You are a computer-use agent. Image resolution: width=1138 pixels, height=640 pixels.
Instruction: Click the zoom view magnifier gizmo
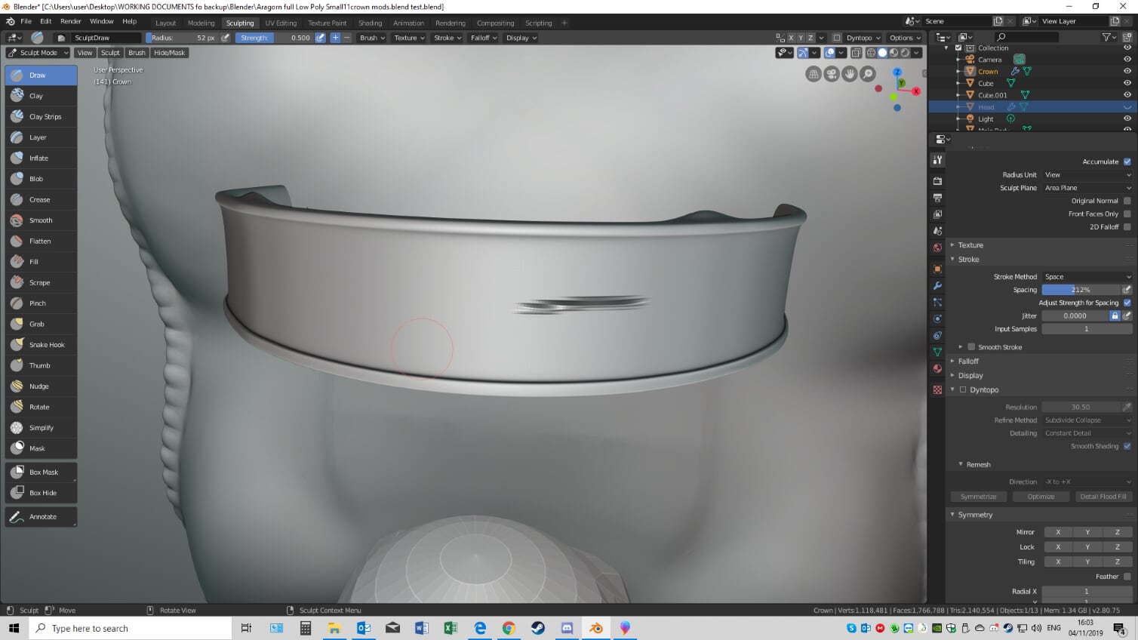[x=868, y=74]
